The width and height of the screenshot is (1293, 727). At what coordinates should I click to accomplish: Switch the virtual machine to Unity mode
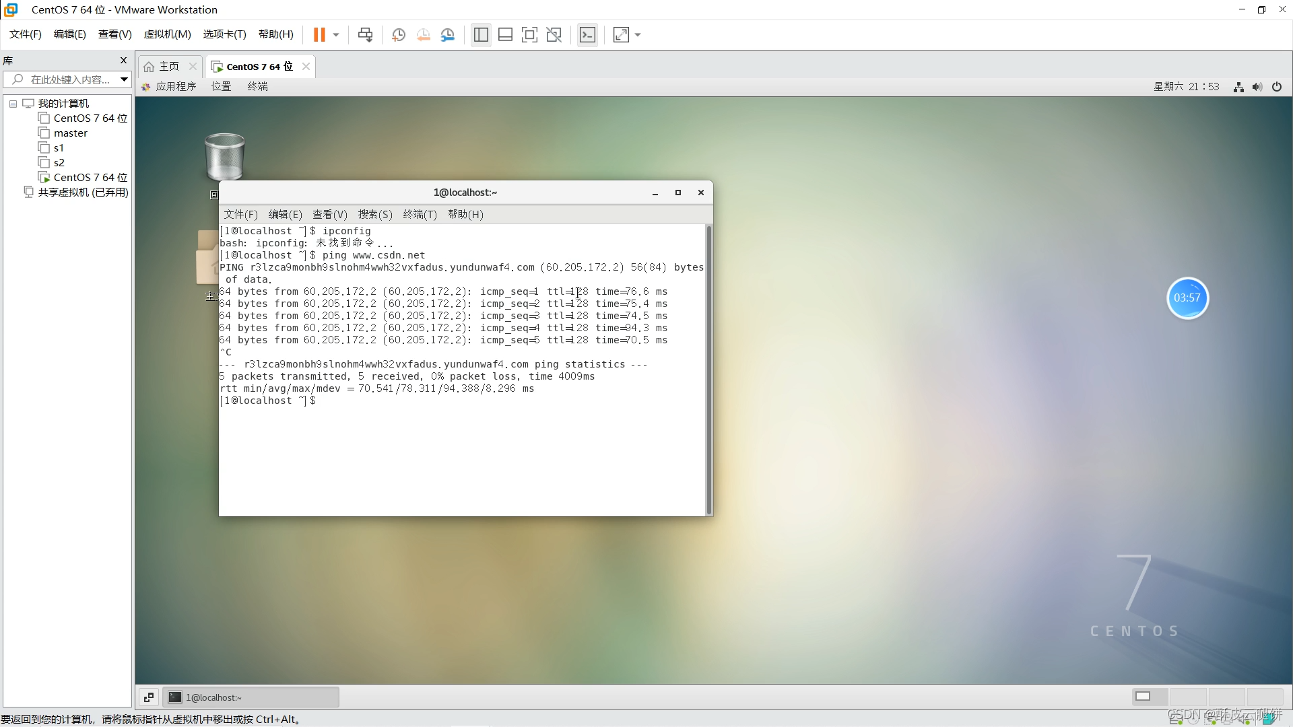coord(554,34)
